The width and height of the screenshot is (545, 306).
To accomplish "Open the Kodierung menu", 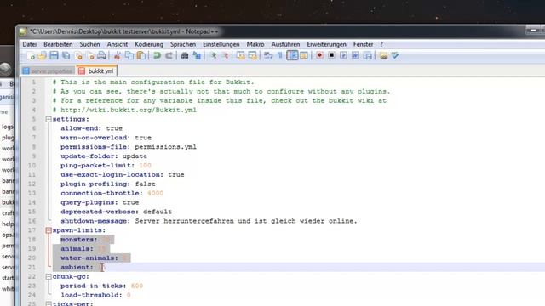I will point(149,44).
